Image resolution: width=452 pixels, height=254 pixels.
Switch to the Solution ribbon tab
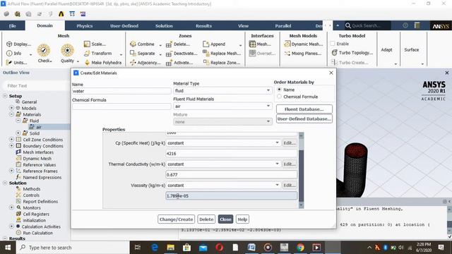(x=164, y=25)
